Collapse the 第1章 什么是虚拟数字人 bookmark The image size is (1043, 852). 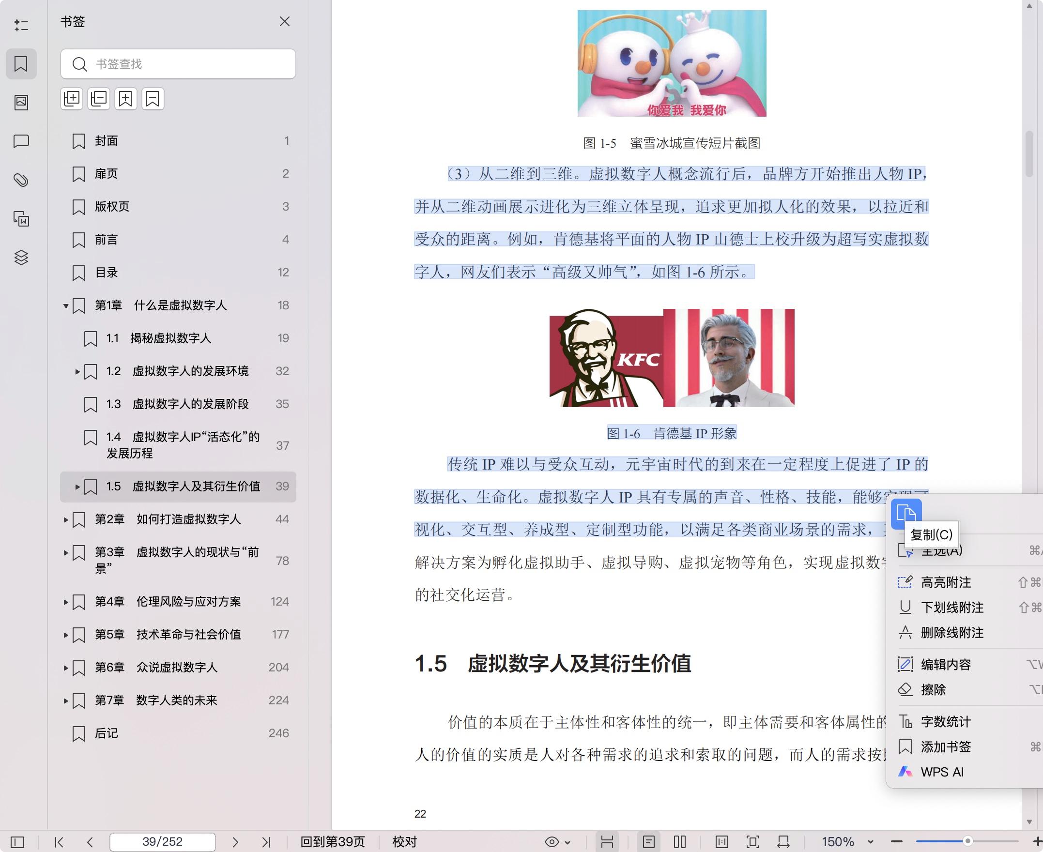click(x=66, y=306)
